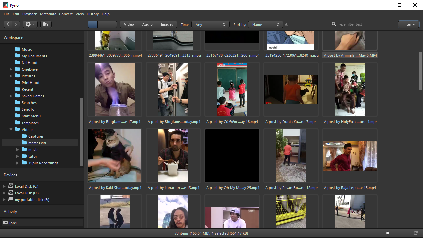Select thumbnail A post by Lunar on ...e 13.mp4
Viewport: 423px width, 238px height.
pyautogui.click(x=173, y=156)
